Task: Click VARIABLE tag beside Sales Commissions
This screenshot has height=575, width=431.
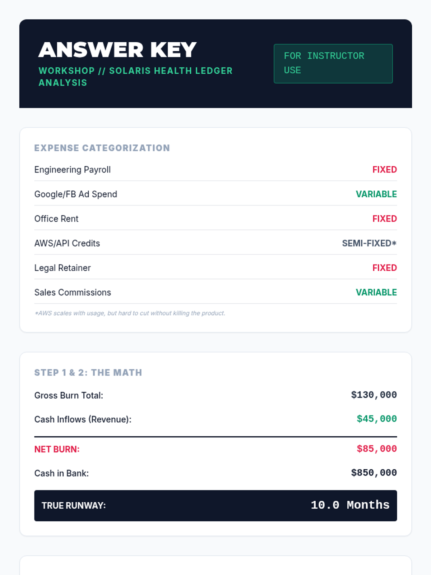Action: point(376,293)
